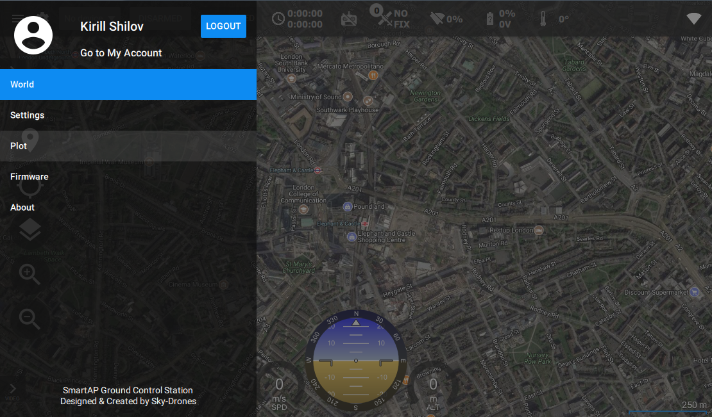
Task: Click the artificial horizon attitude indicator
Action: click(x=356, y=361)
